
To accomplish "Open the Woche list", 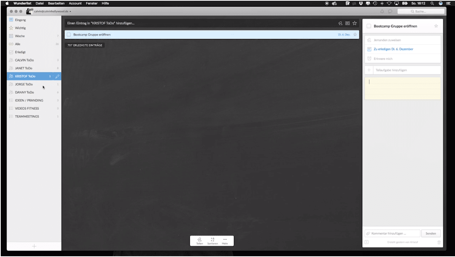I will (x=34, y=36).
